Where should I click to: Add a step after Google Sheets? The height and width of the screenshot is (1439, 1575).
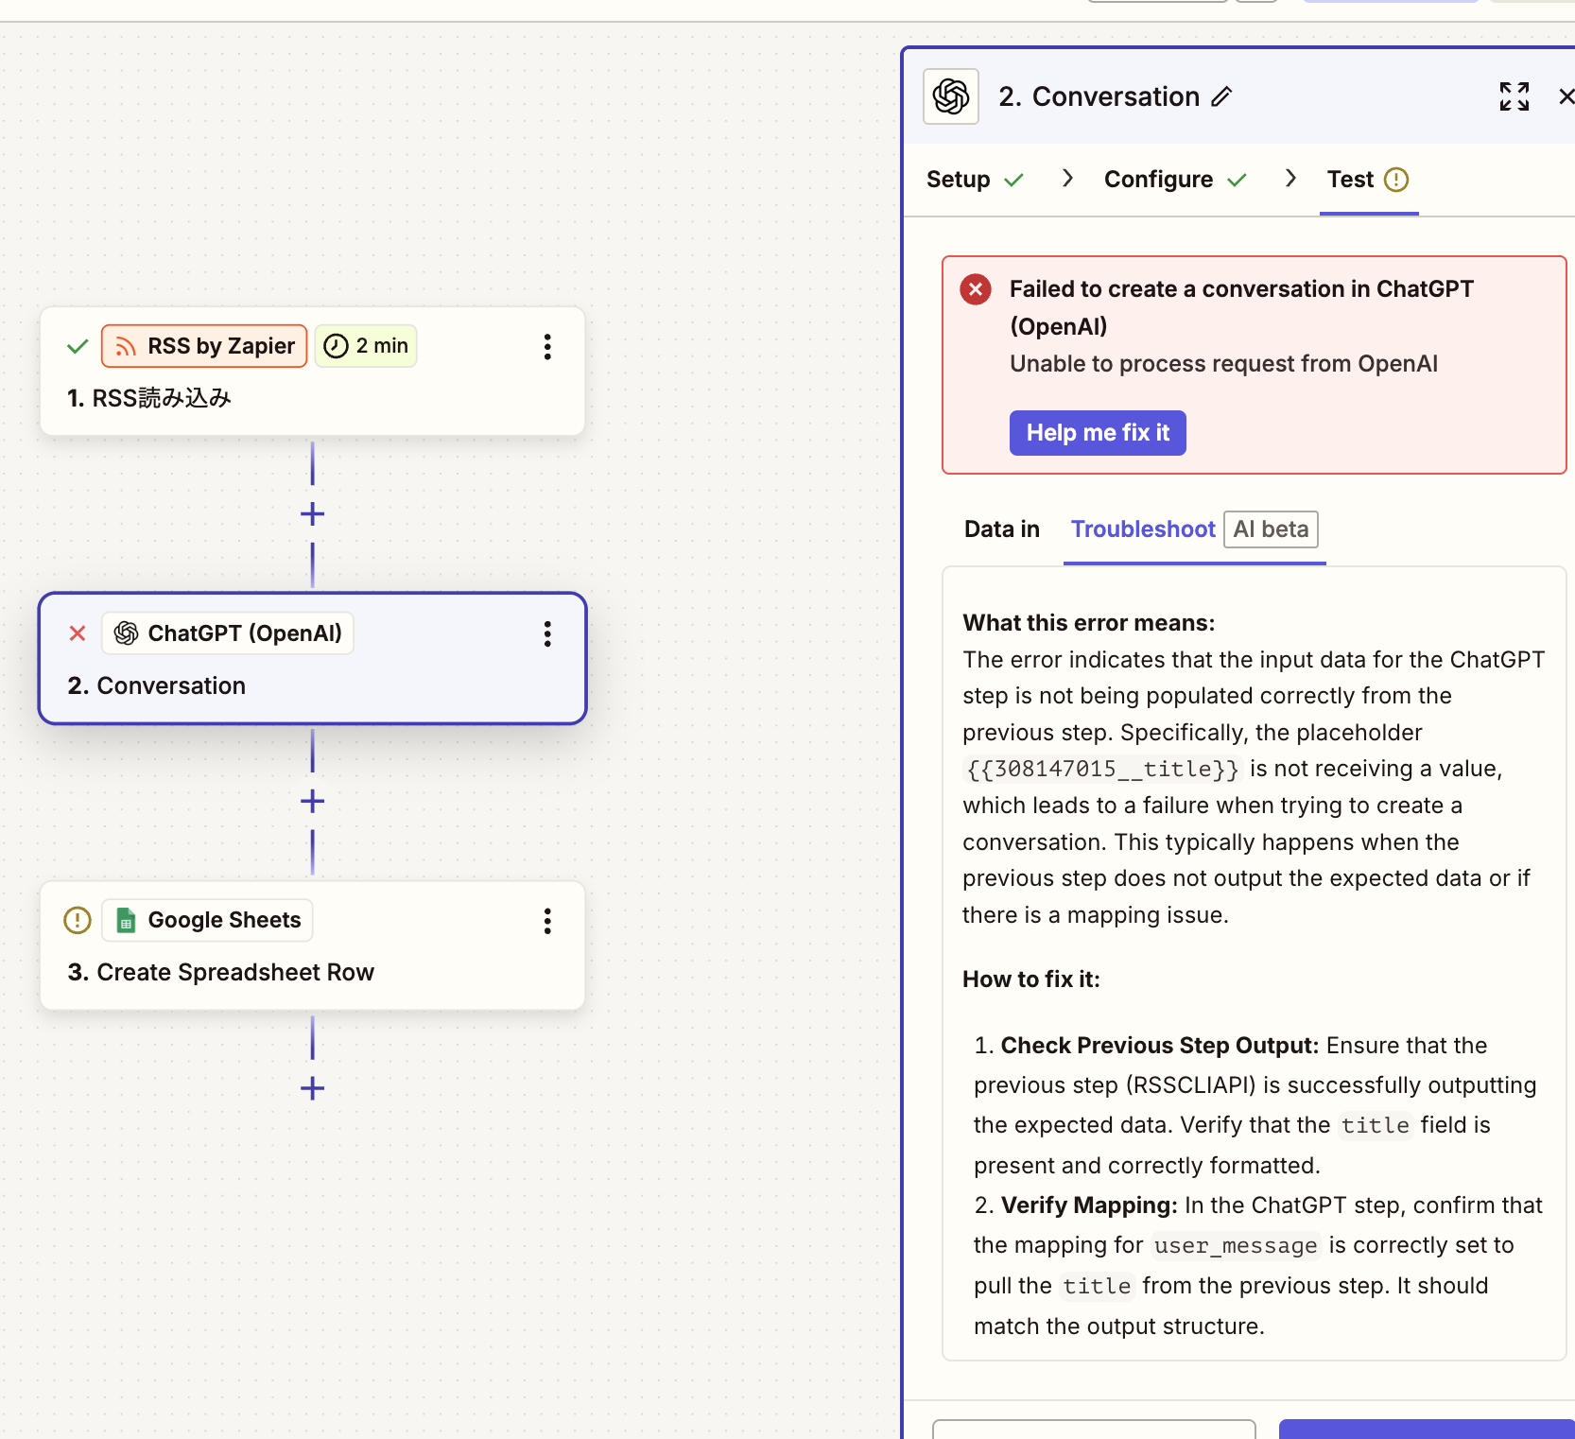[x=312, y=1089]
